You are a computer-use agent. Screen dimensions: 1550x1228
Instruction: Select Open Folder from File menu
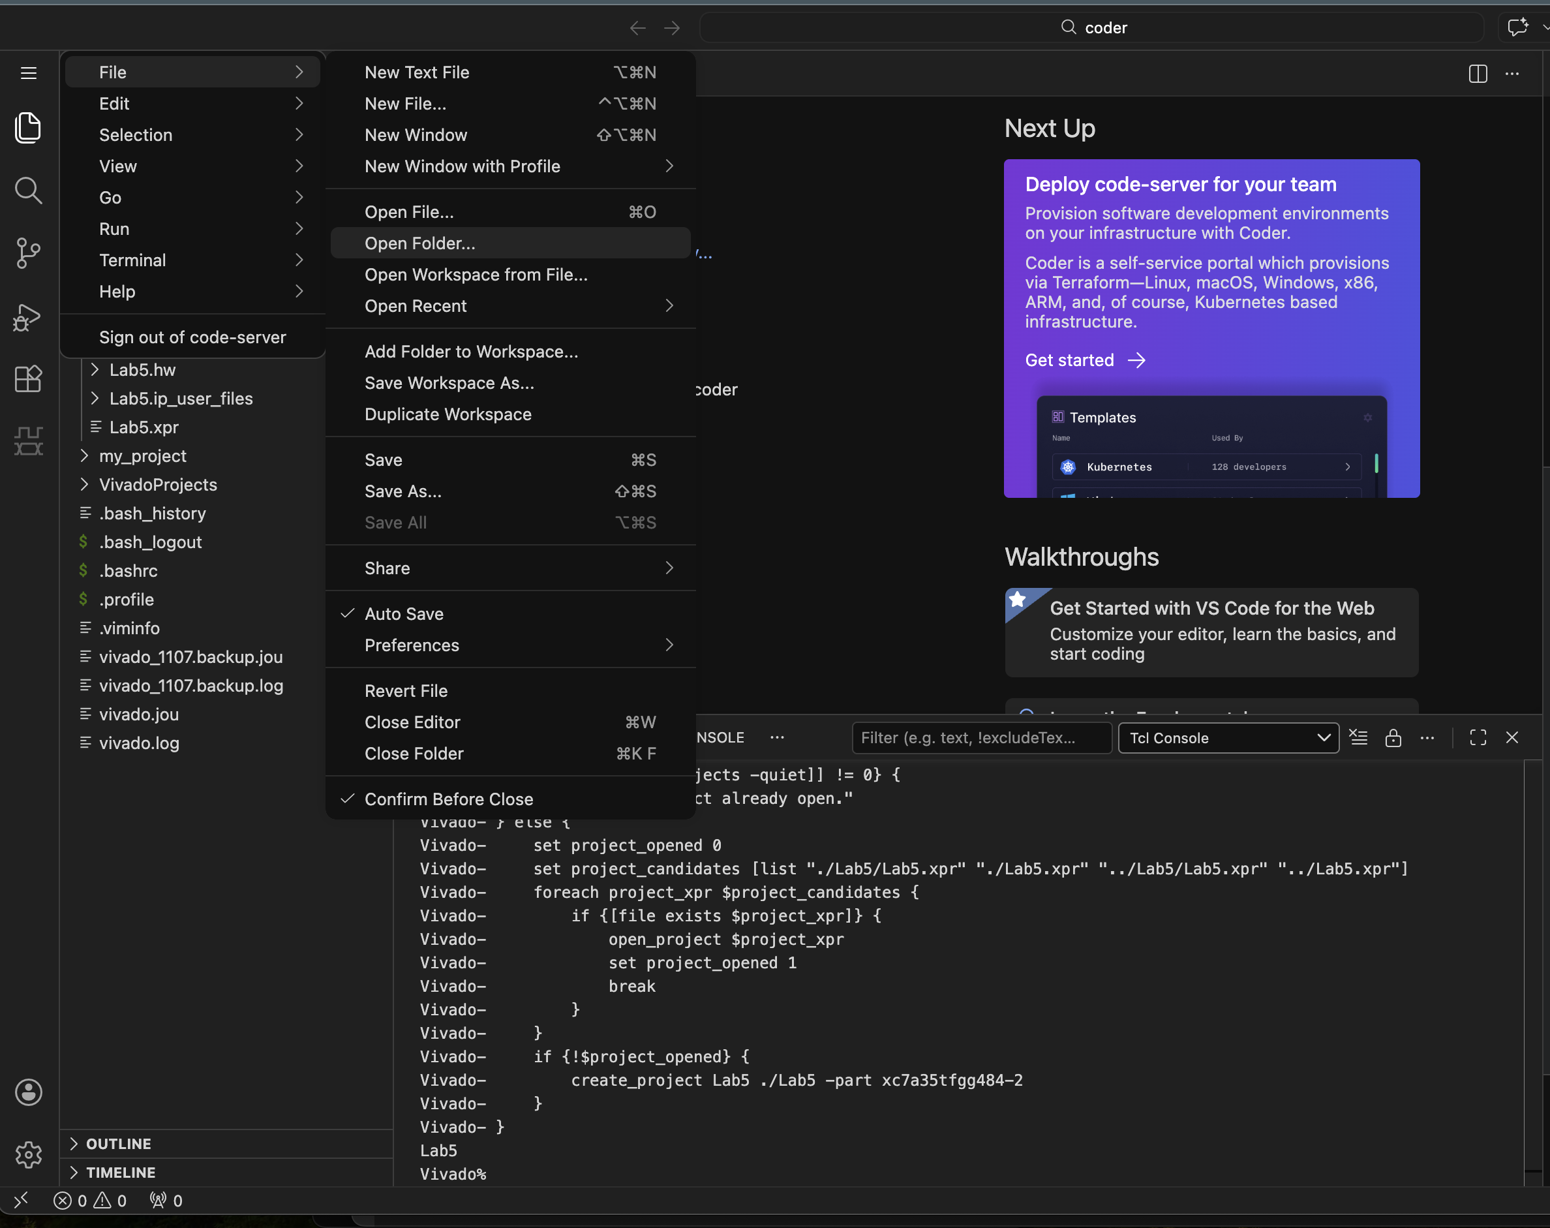click(x=420, y=243)
